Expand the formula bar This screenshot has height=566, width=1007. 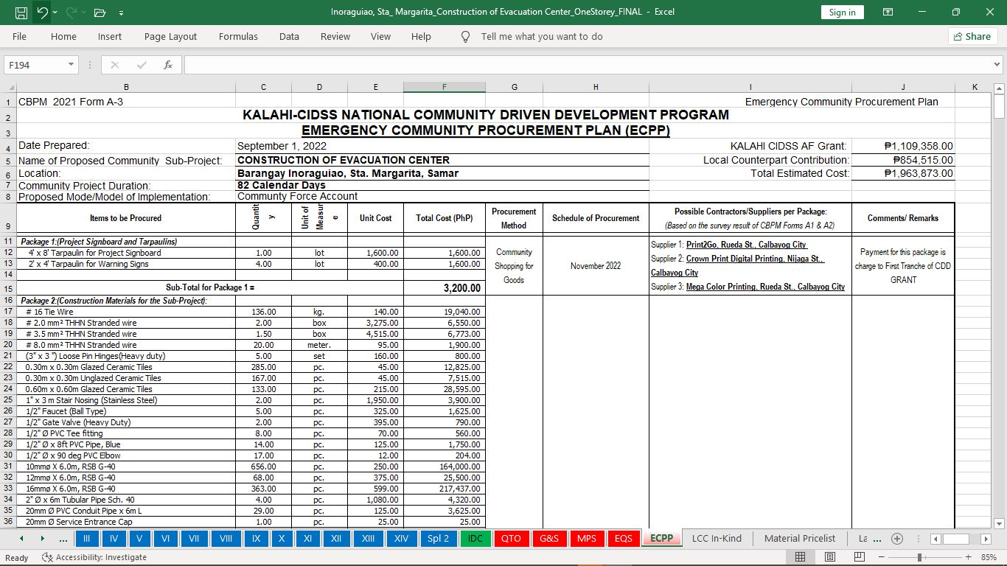click(x=997, y=65)
